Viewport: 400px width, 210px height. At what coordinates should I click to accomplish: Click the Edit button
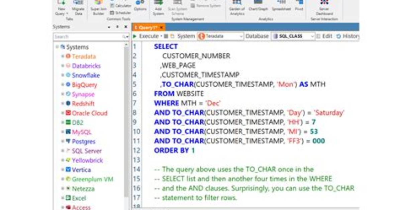[x=324, y=36]
